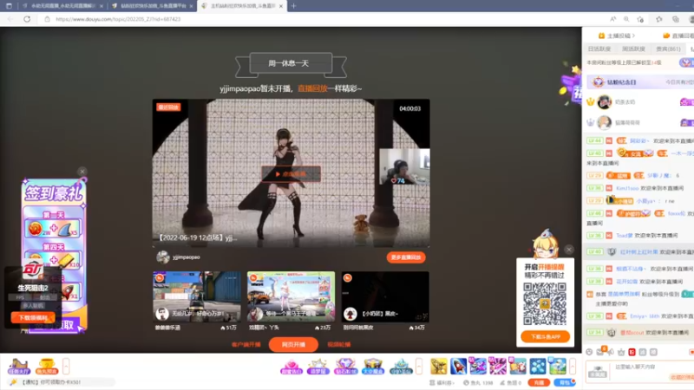The height and width of the screenshot is (390, 694).
Task: Click the orange 直播回放 link text
Action: tap(312, 88)
